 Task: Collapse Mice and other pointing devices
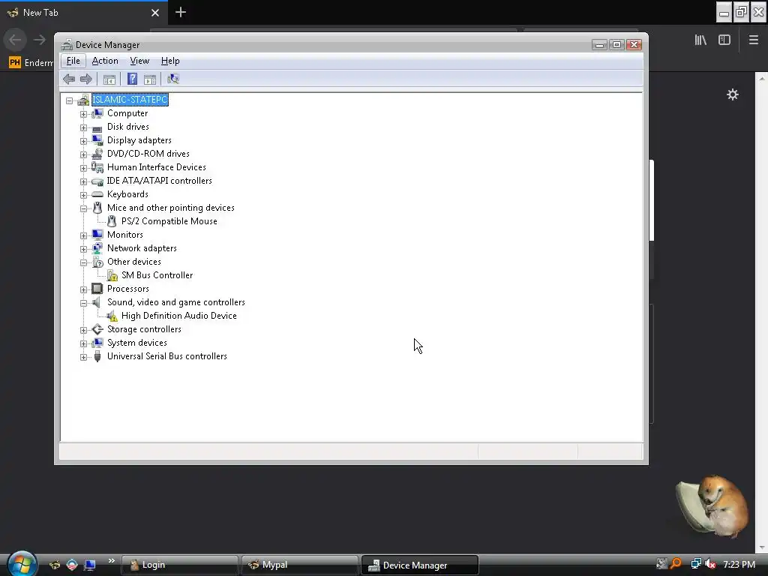(x=83, y=208)
